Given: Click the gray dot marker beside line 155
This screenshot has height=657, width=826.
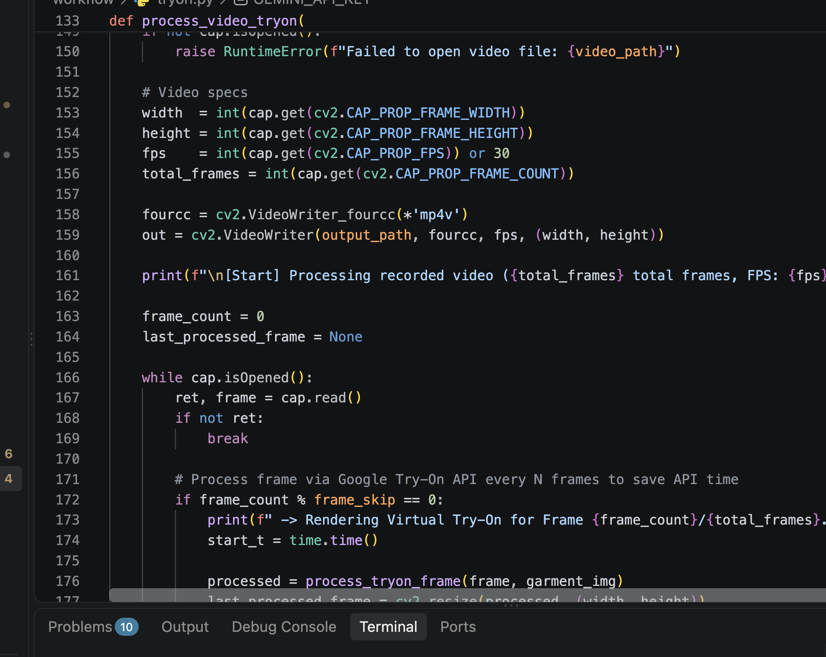Looking at the screenshot, I should 7,155.
